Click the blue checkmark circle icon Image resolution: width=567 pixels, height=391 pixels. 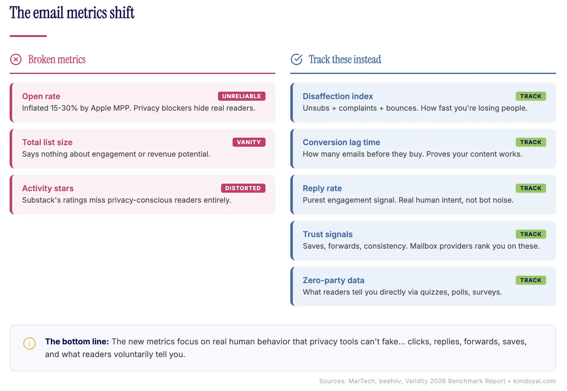(x=297, y=59)
